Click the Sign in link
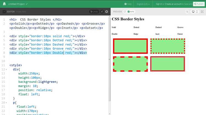The height and width of the screenshot is (115, 206). (159, 4)
